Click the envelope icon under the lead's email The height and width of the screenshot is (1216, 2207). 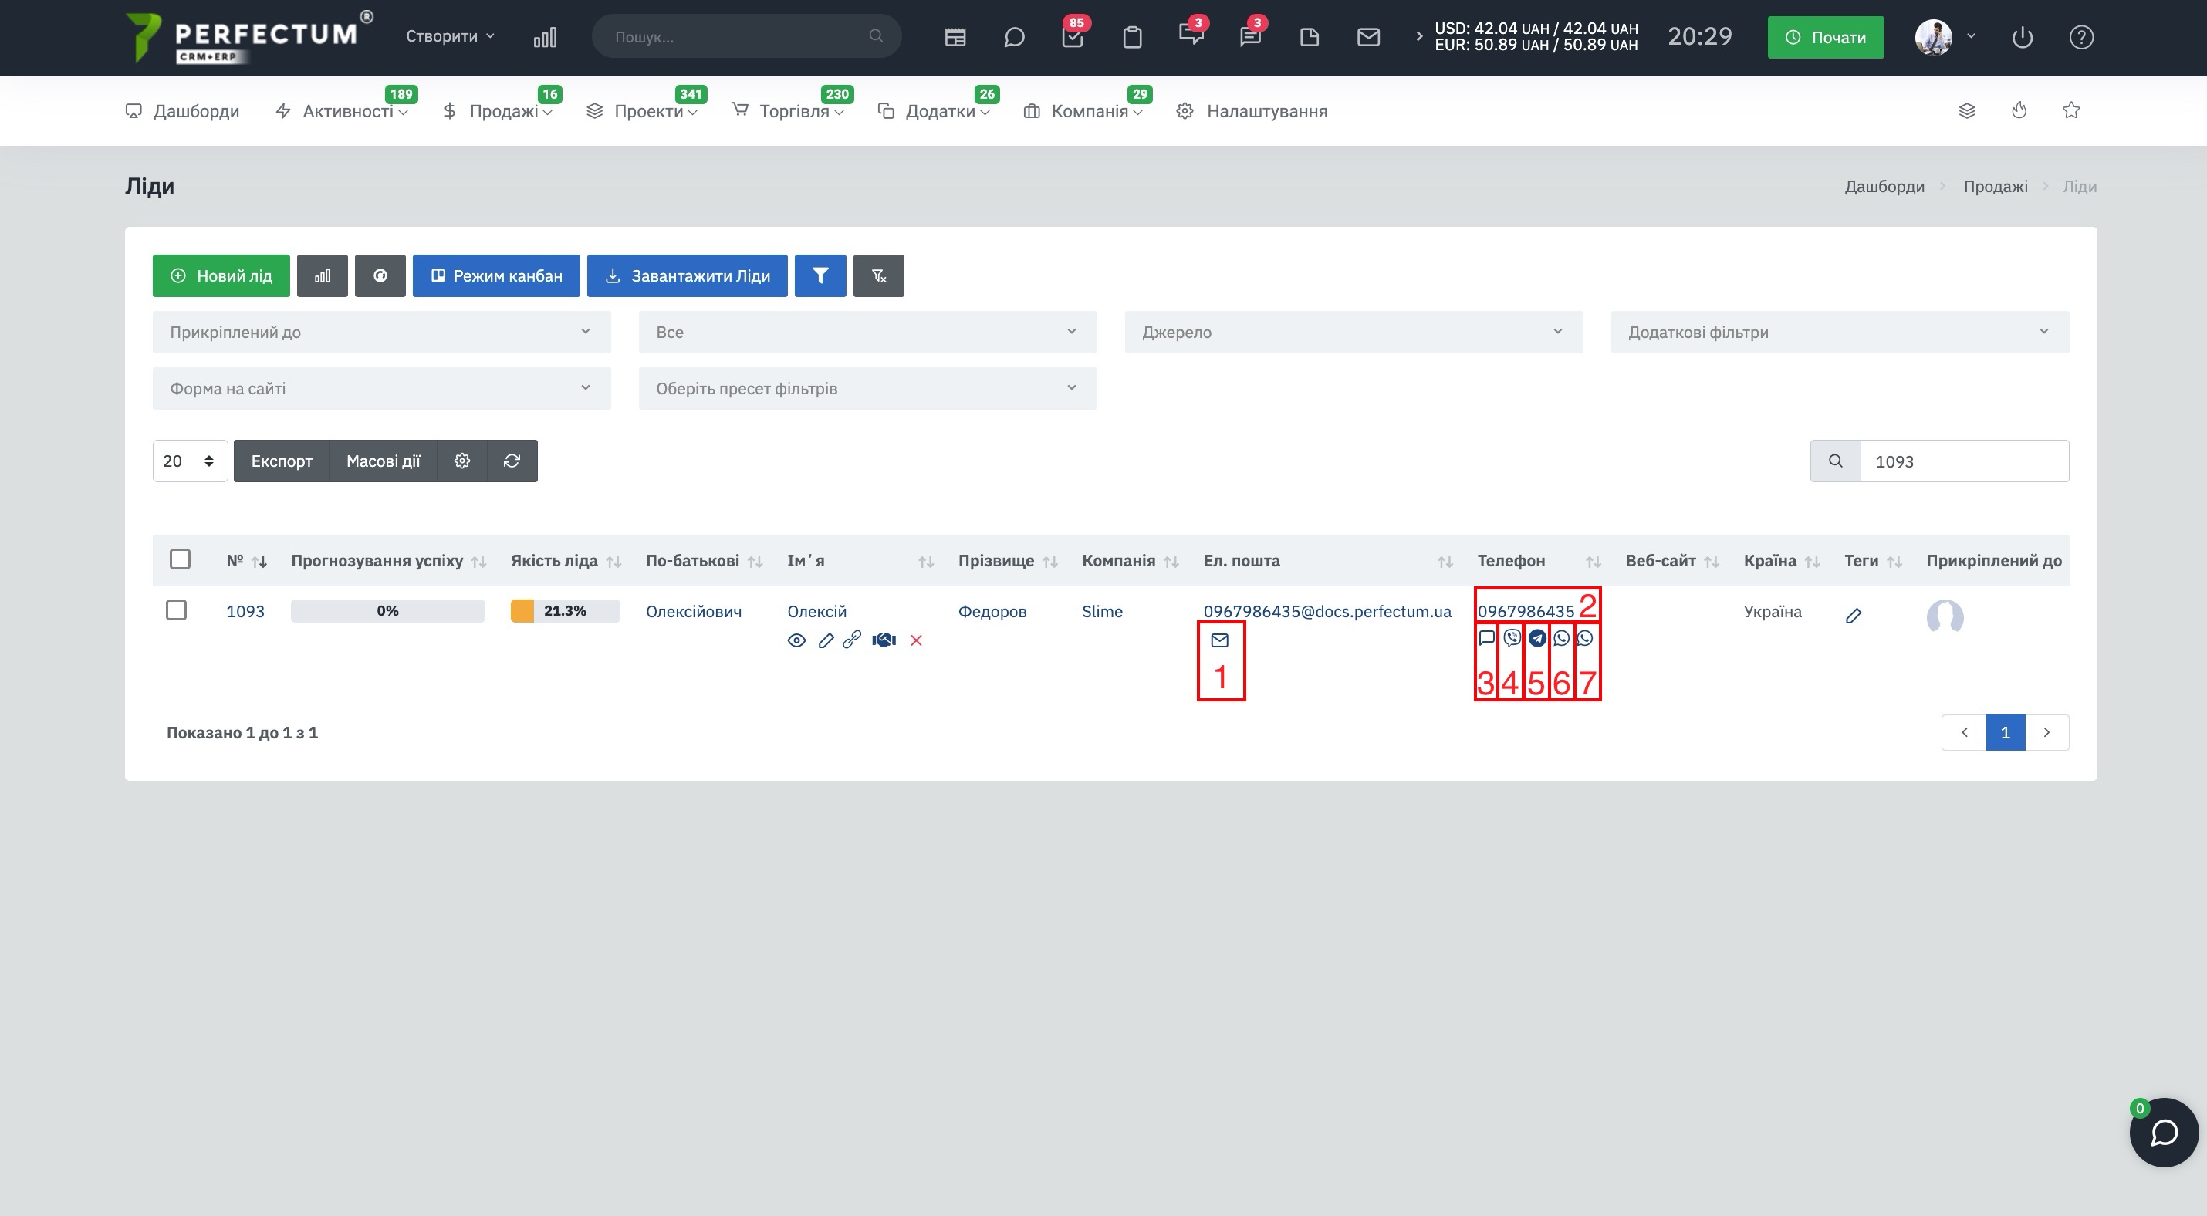pos(1220,640)
